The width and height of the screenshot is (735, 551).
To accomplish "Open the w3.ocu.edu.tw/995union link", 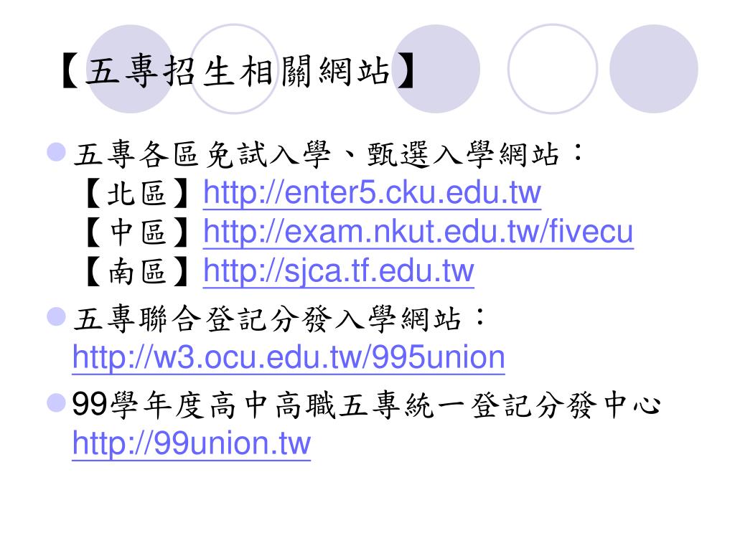I will coord(289,358).
